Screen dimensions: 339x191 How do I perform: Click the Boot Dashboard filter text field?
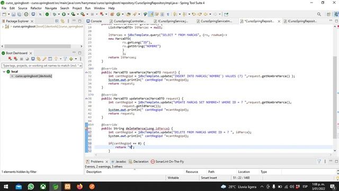point(42,65)
